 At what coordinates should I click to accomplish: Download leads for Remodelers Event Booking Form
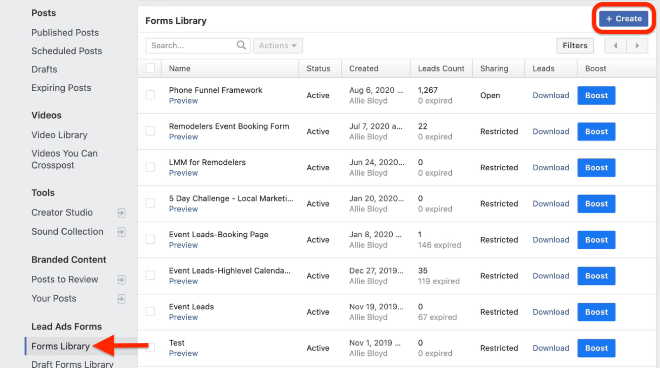551,132
